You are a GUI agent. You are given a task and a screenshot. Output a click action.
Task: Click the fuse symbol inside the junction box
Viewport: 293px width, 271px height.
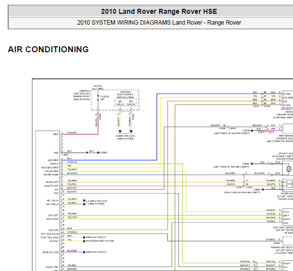pos(98,98)
